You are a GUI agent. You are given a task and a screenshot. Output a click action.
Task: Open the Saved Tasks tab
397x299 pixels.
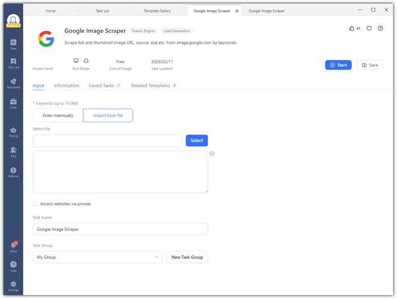(x=102, y=86)
